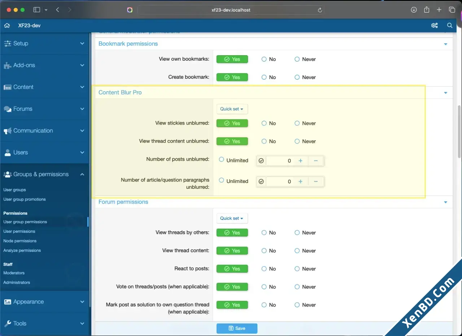Go back with Safari back arrow
The width and height of the screenshot is (462, 336).
coord(57,10)
